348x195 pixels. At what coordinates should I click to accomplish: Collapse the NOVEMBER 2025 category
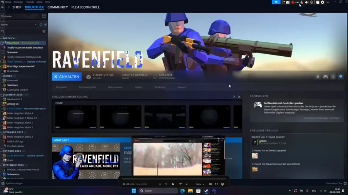click(x=13, y=132)
